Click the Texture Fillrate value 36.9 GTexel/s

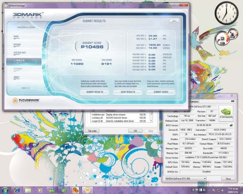pos(224,144)
